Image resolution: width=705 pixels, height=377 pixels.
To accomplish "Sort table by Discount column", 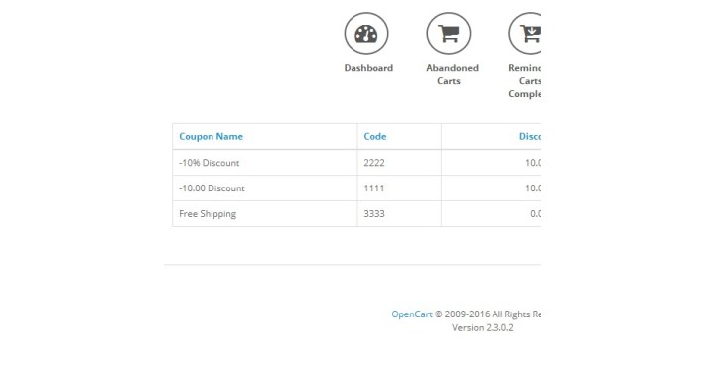I will click(530, 136).
